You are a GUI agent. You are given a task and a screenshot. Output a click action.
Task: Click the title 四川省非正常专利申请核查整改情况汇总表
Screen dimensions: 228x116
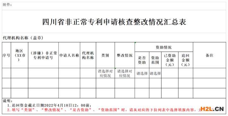pyautogui.click(x=114, y=22)
